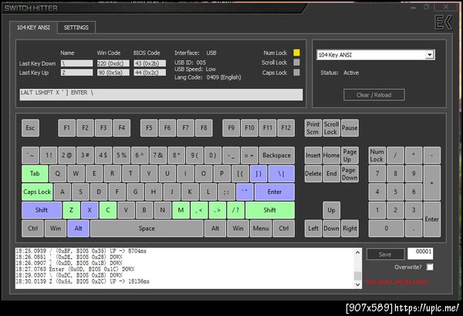463x316 pixels.
Task: Click the Page Up key tile
Action: (350, 155)
